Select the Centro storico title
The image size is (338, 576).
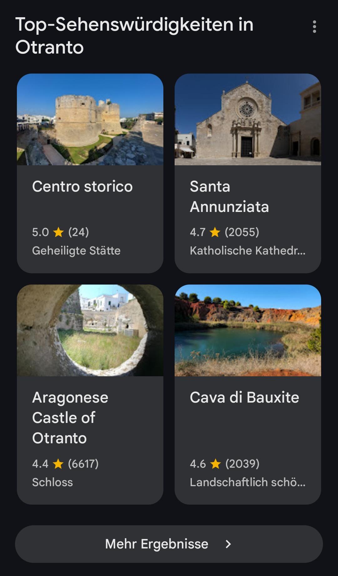coord(82,187)
